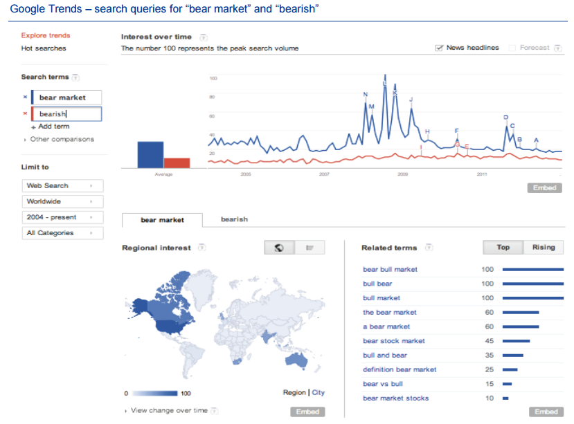Switch to the 'bearish' tab

click(234, 219)
